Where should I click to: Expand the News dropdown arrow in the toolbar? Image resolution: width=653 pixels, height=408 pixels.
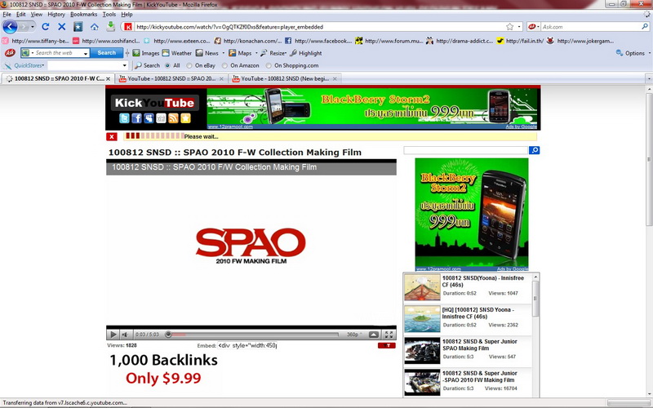(x=223, y=53)
